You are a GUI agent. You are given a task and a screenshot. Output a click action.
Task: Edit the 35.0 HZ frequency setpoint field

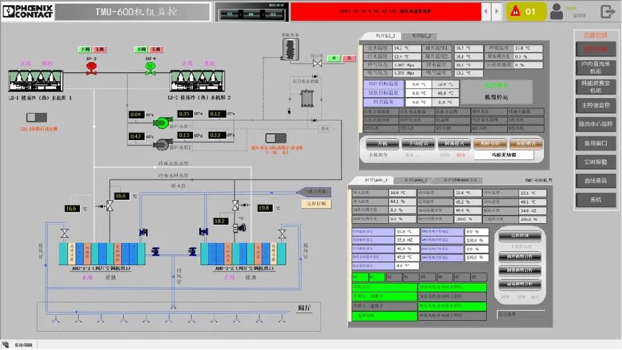point(407,240)
